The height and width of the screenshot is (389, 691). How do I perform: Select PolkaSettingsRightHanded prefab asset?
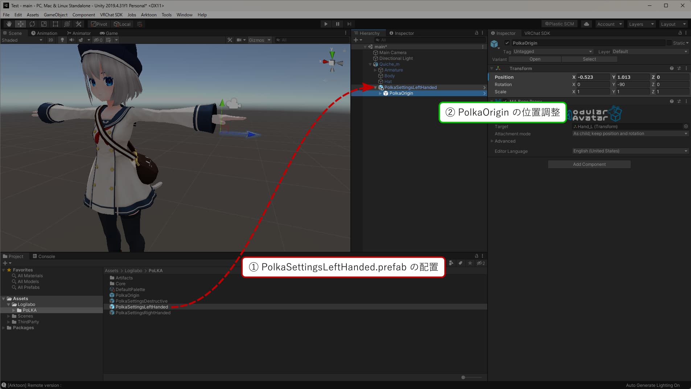click(x=143, y=313)
